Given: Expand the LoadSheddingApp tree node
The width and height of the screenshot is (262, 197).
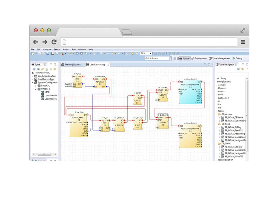Looking at the screenshot, I should 32,76.
